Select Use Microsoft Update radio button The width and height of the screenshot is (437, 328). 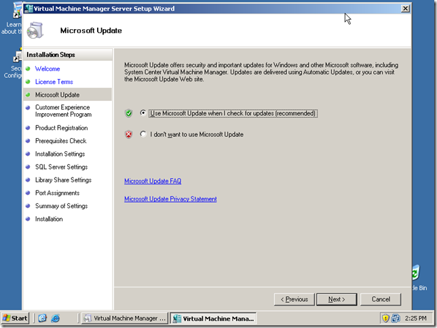(143, 112)
